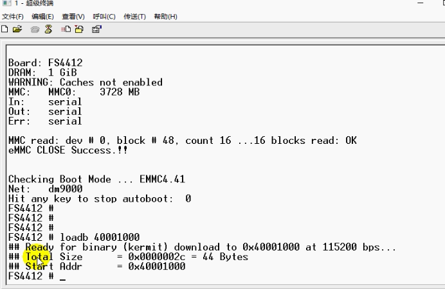The image size is (445, 289).
Task: Open the 传送(T) menu
Action: pyautogui.click(x=135, y=17)
